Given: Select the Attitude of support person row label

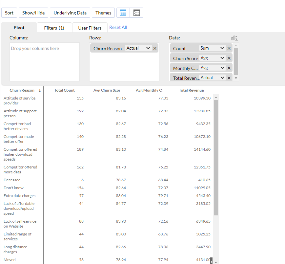Looking at the screenshot, I should point(20,113).
